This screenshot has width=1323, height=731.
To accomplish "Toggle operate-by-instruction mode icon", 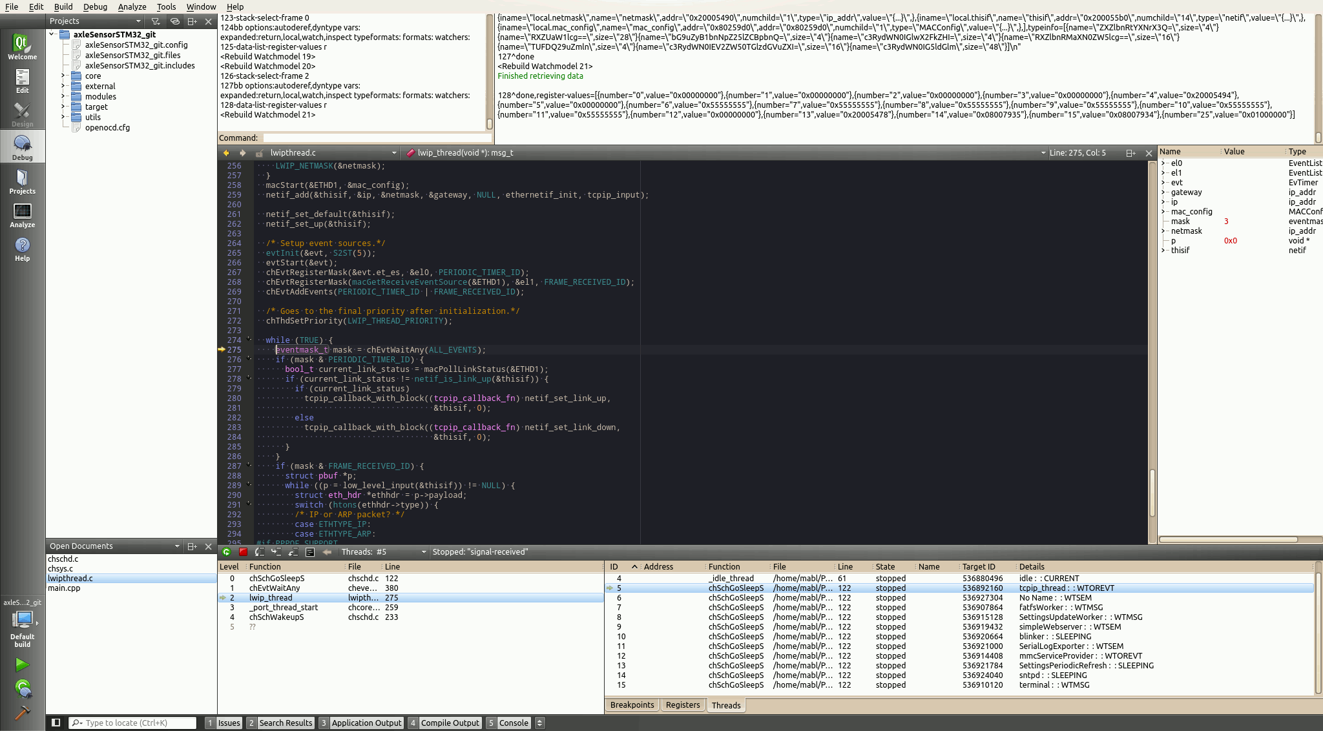I will click(310, 552).
